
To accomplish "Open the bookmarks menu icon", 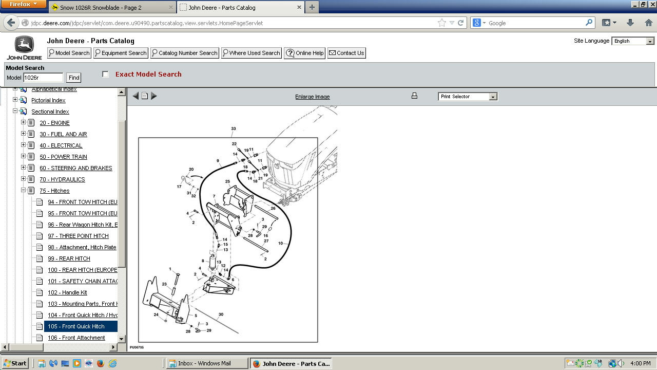I will click(609, 23).
